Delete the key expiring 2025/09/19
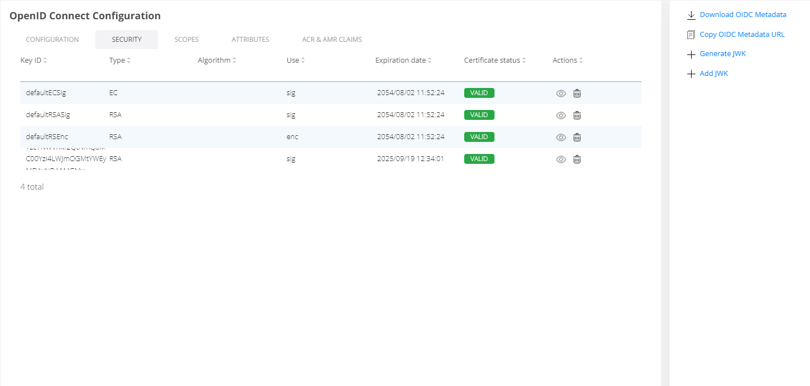Screen dimensions: 810x386 tap(577, 159)
